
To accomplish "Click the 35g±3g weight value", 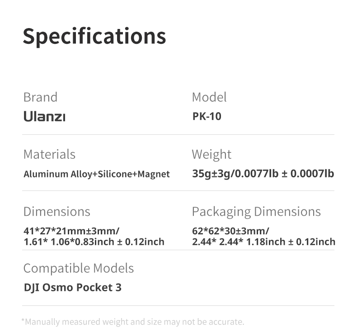I will pyautogui.click(x=211, y=174).
